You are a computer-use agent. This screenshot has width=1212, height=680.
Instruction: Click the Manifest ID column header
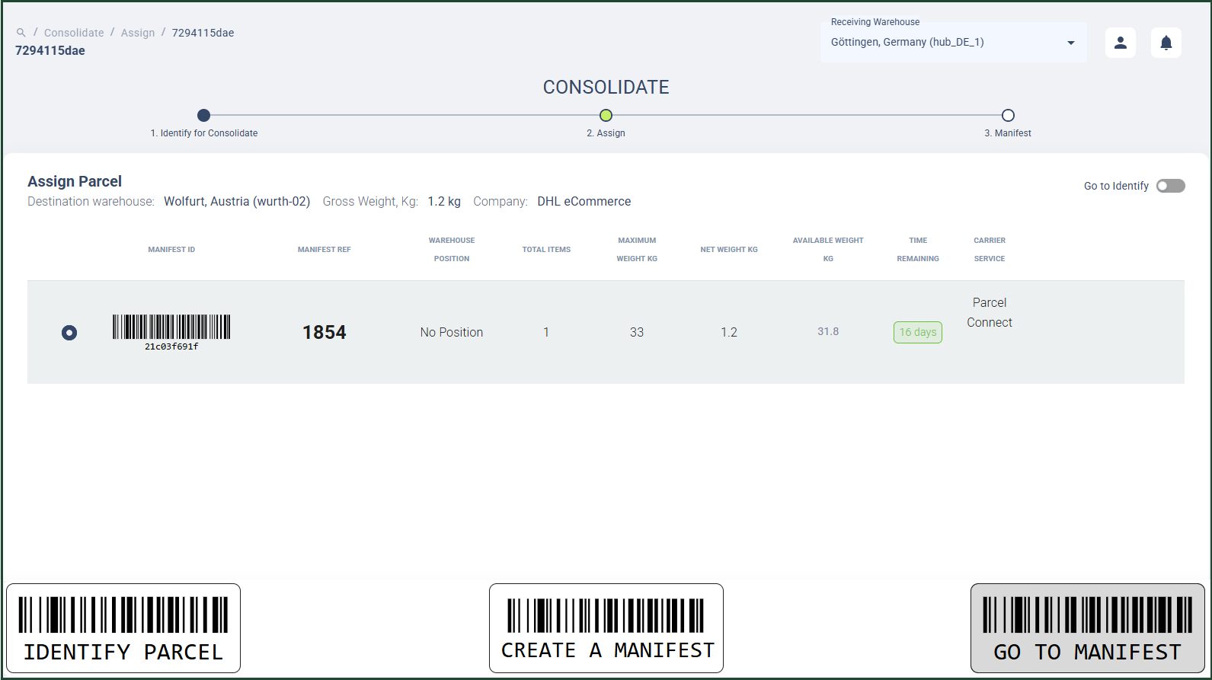click(x=171, y=250)
